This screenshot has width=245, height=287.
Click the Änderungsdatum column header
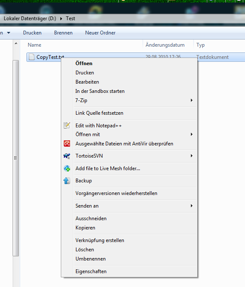165,45
